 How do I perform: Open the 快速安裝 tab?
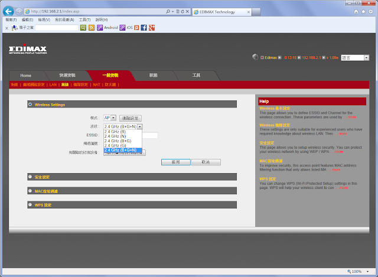(67, 75)
